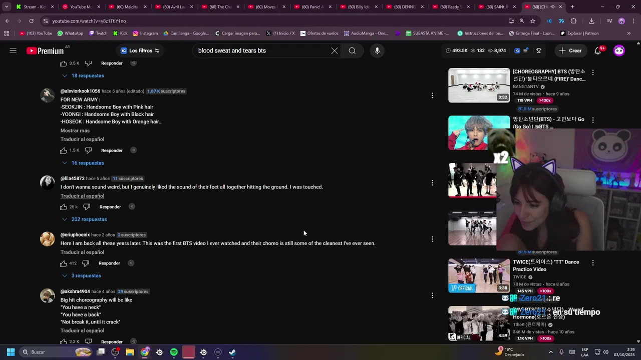This screenshot has width=641, height=360.
Task: Switch to the (60) Billy Idol tab
Action: point(359,7)
